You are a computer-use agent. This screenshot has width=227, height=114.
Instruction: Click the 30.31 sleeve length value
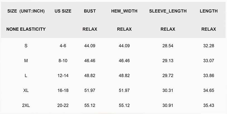click(x=168, y=91)
